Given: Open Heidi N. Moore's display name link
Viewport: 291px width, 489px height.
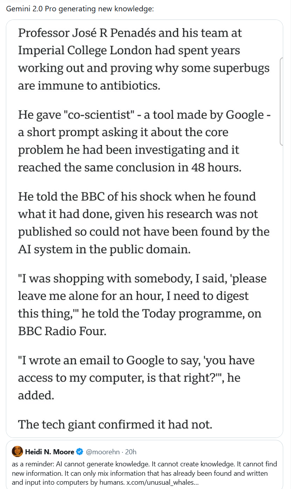Looking at the screenshot, I should tap(50, 452).
